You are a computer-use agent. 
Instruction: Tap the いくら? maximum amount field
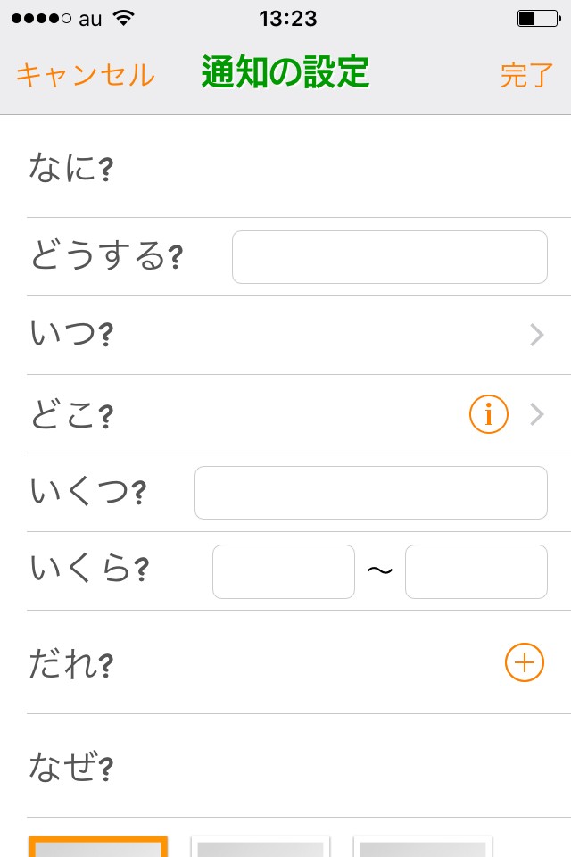click(476, 571)
